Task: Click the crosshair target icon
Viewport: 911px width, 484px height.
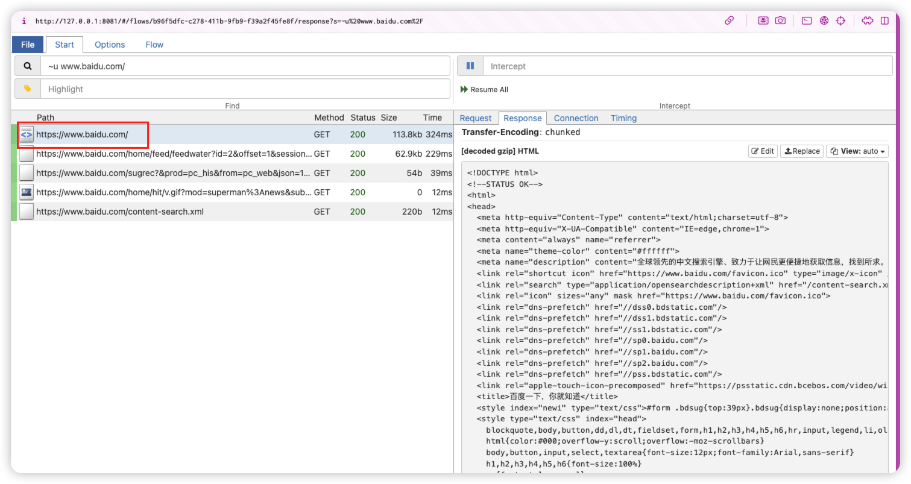Action: (x=840, y=20)
